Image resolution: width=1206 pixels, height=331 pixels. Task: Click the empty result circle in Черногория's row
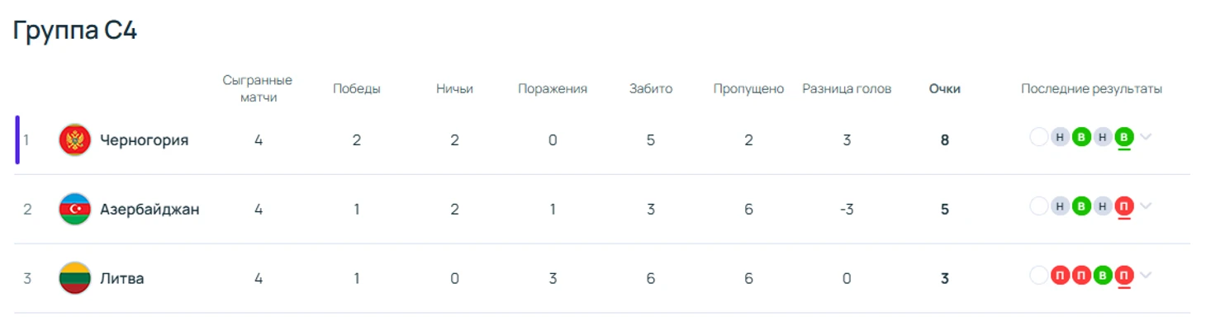(1038, 137)
